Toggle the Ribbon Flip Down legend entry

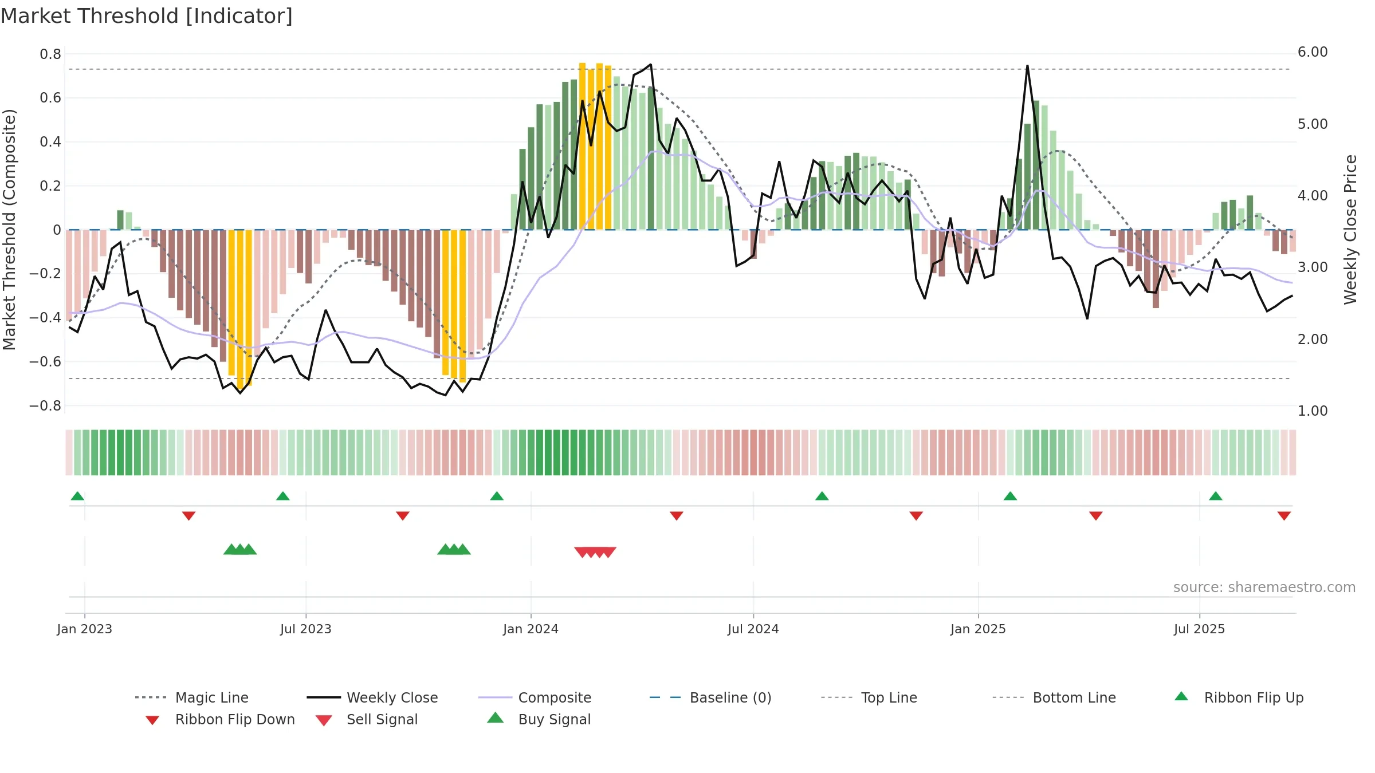(x=219, y=719)
